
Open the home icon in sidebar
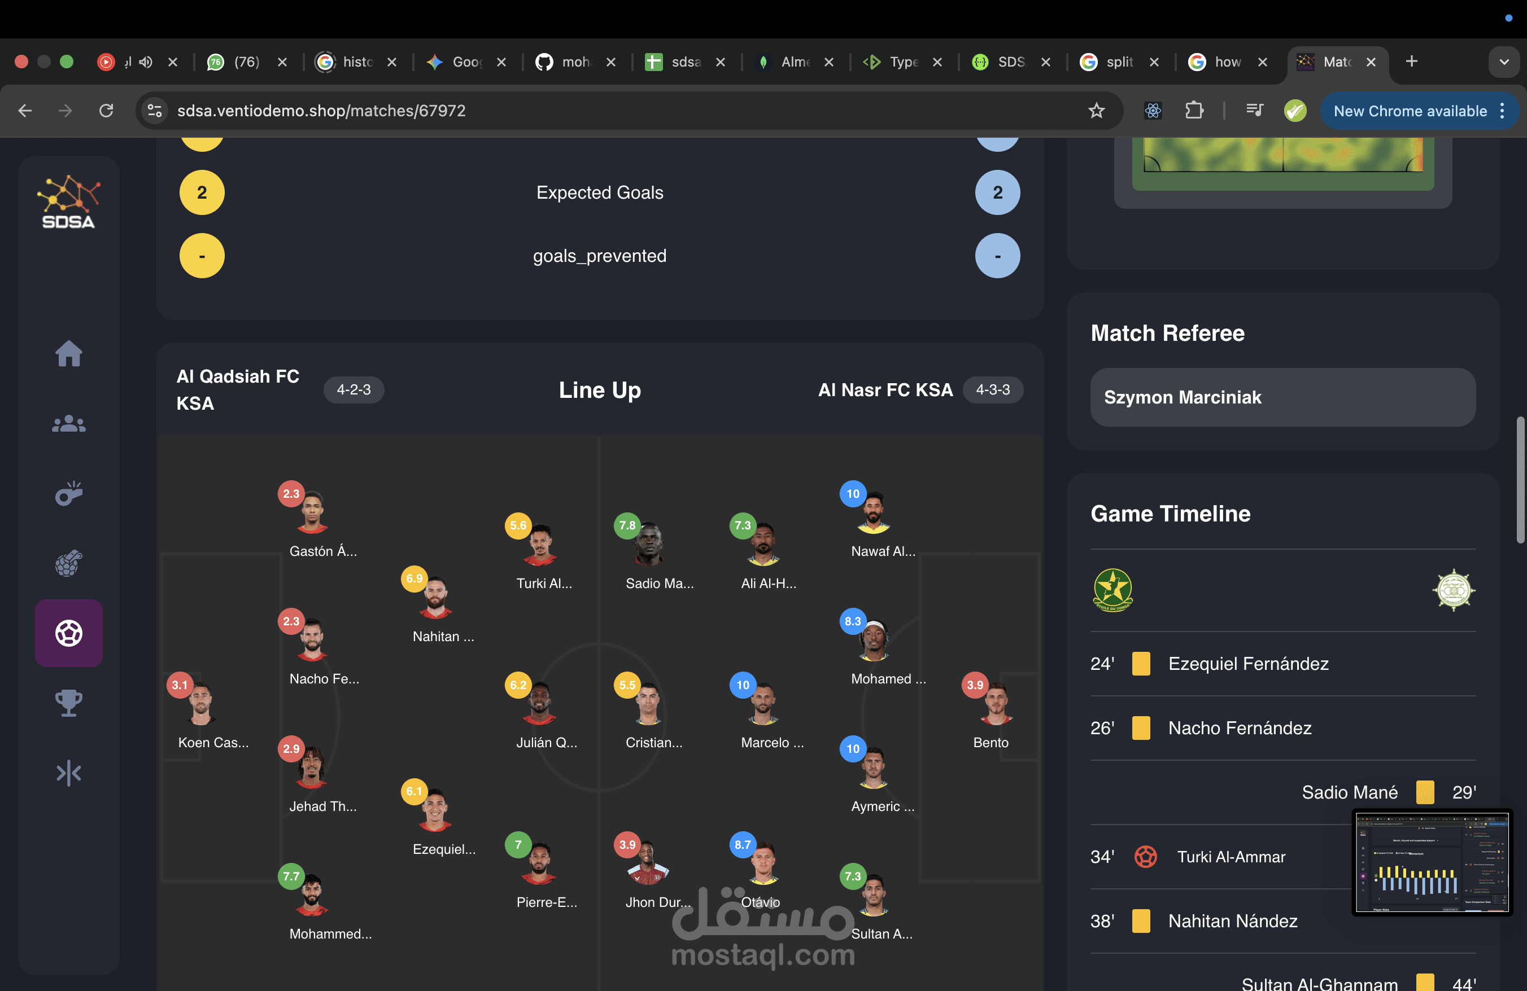coord(69,353)
